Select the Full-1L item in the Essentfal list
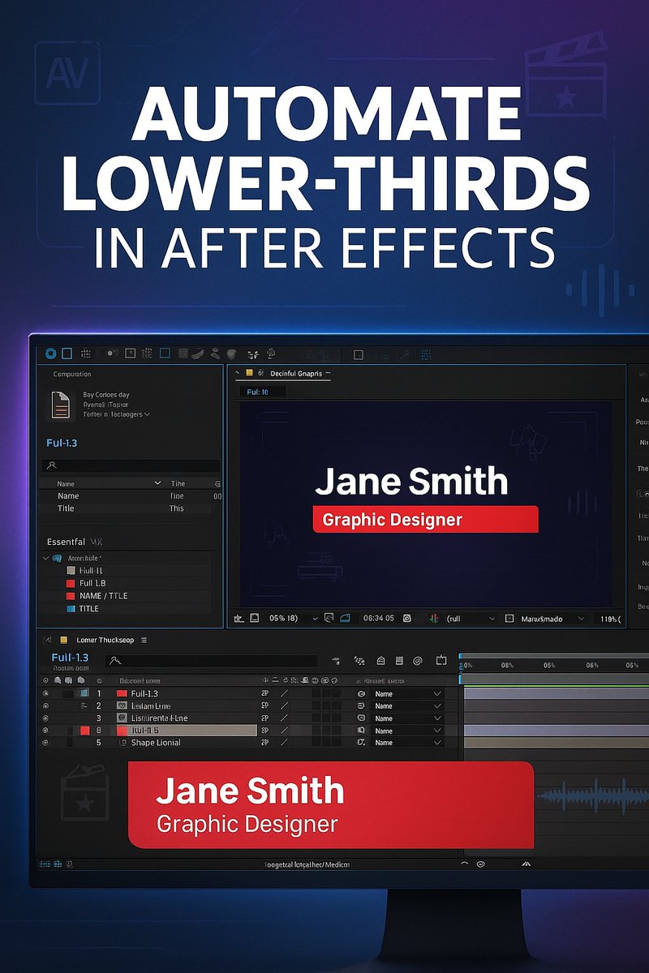The height and width of the screenshot is (973, 649). coord(90,571)
